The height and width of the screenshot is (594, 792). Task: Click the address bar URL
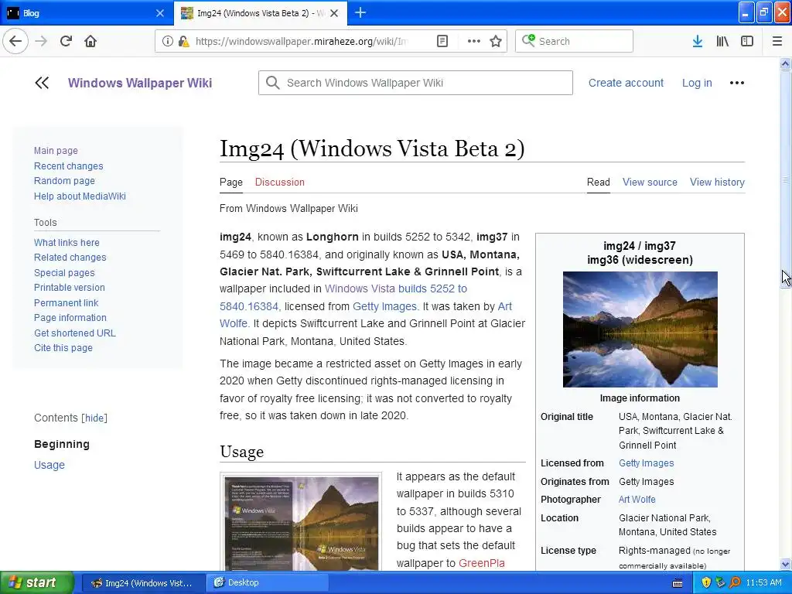[x=302, y=41]
